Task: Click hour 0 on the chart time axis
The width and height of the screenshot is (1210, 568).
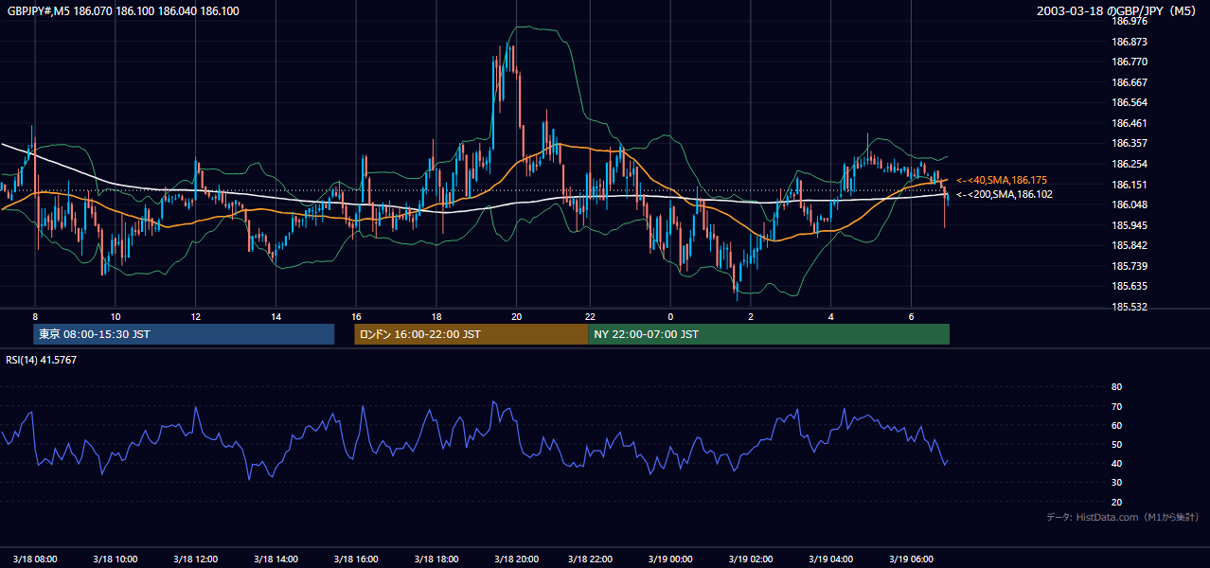Action: [670, 316]
